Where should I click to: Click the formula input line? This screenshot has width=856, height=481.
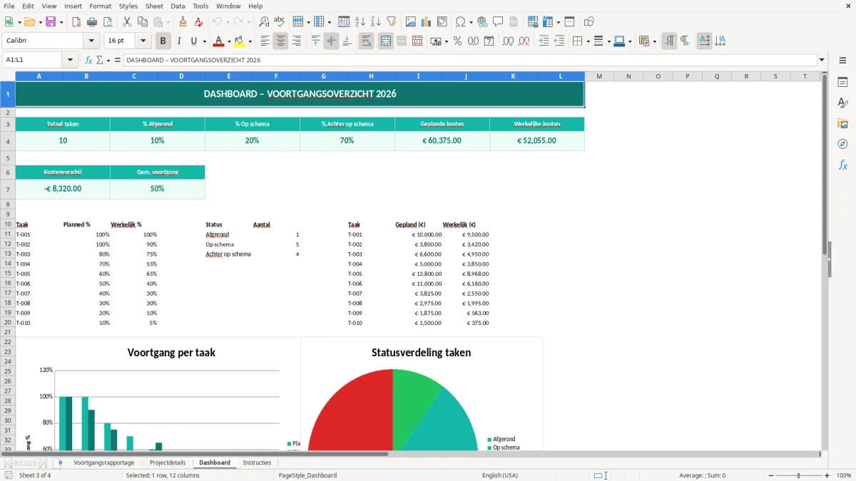point(469,60)
